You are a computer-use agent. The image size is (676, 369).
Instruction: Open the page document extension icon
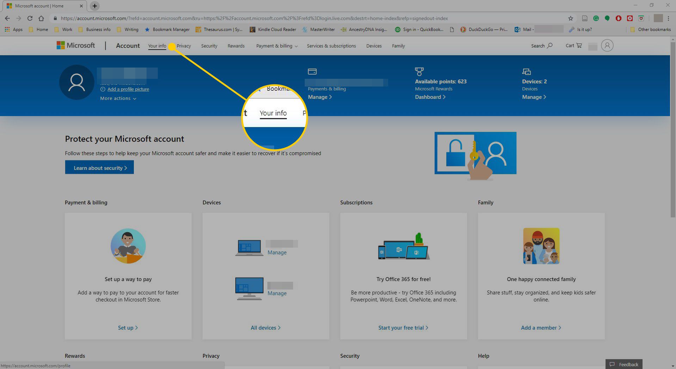pyautogui.click(x=585, y=18)
